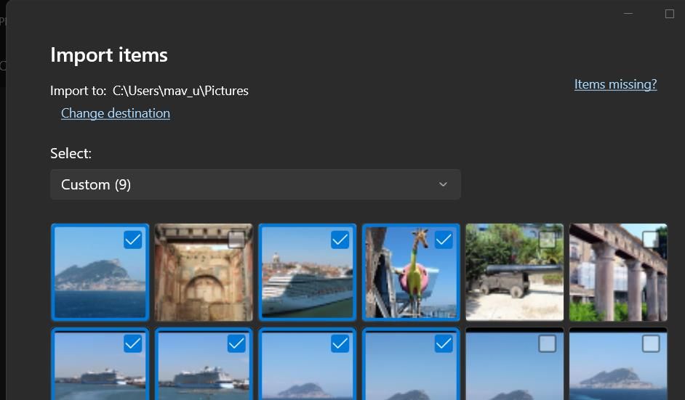
Task: Expand the Custom (9) select dropdown
Action: coord(255,184)
